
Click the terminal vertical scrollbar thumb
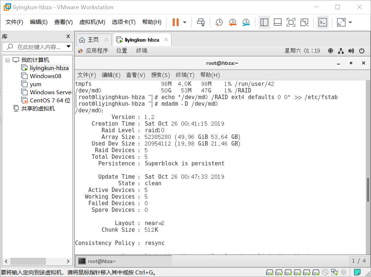tap(368, 190)
